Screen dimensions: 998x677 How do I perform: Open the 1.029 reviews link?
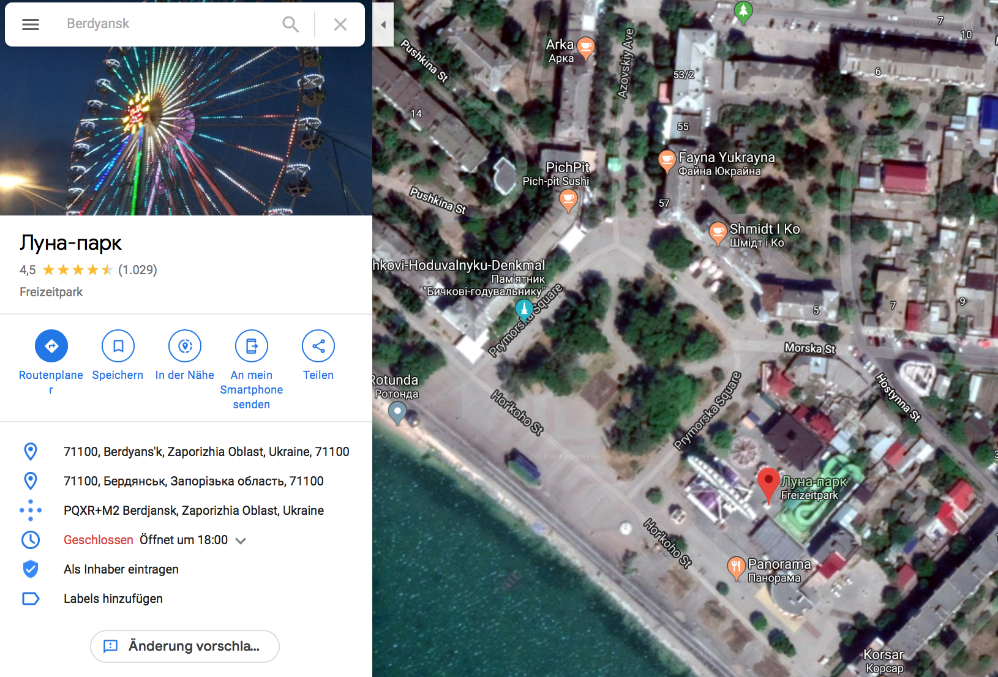[138, 270]
